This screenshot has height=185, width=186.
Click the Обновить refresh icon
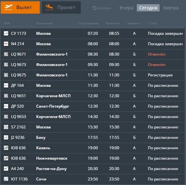94,8
